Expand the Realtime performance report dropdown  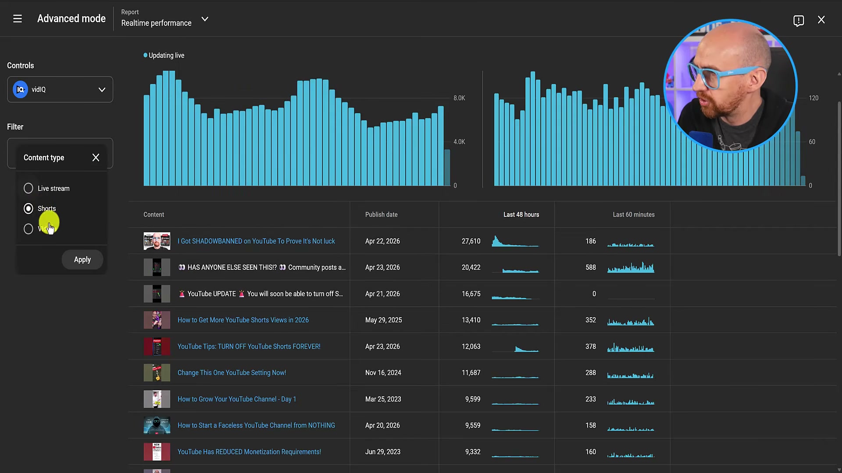tap(205, 19)
